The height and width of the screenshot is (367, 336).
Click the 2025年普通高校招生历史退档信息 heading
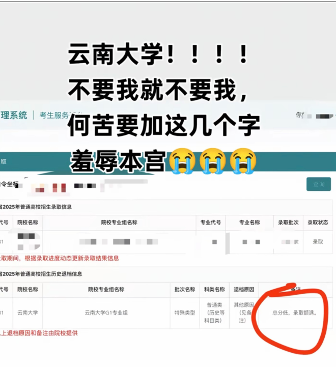(x=42, y=274)
